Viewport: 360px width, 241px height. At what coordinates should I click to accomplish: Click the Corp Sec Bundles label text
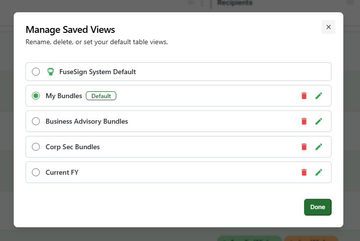click(73, 147)
